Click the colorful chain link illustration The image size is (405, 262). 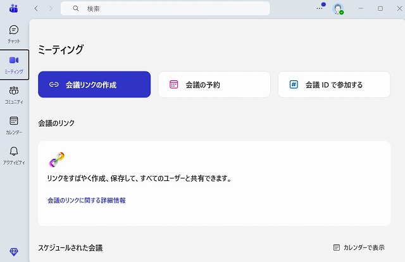tap(57, 159)
